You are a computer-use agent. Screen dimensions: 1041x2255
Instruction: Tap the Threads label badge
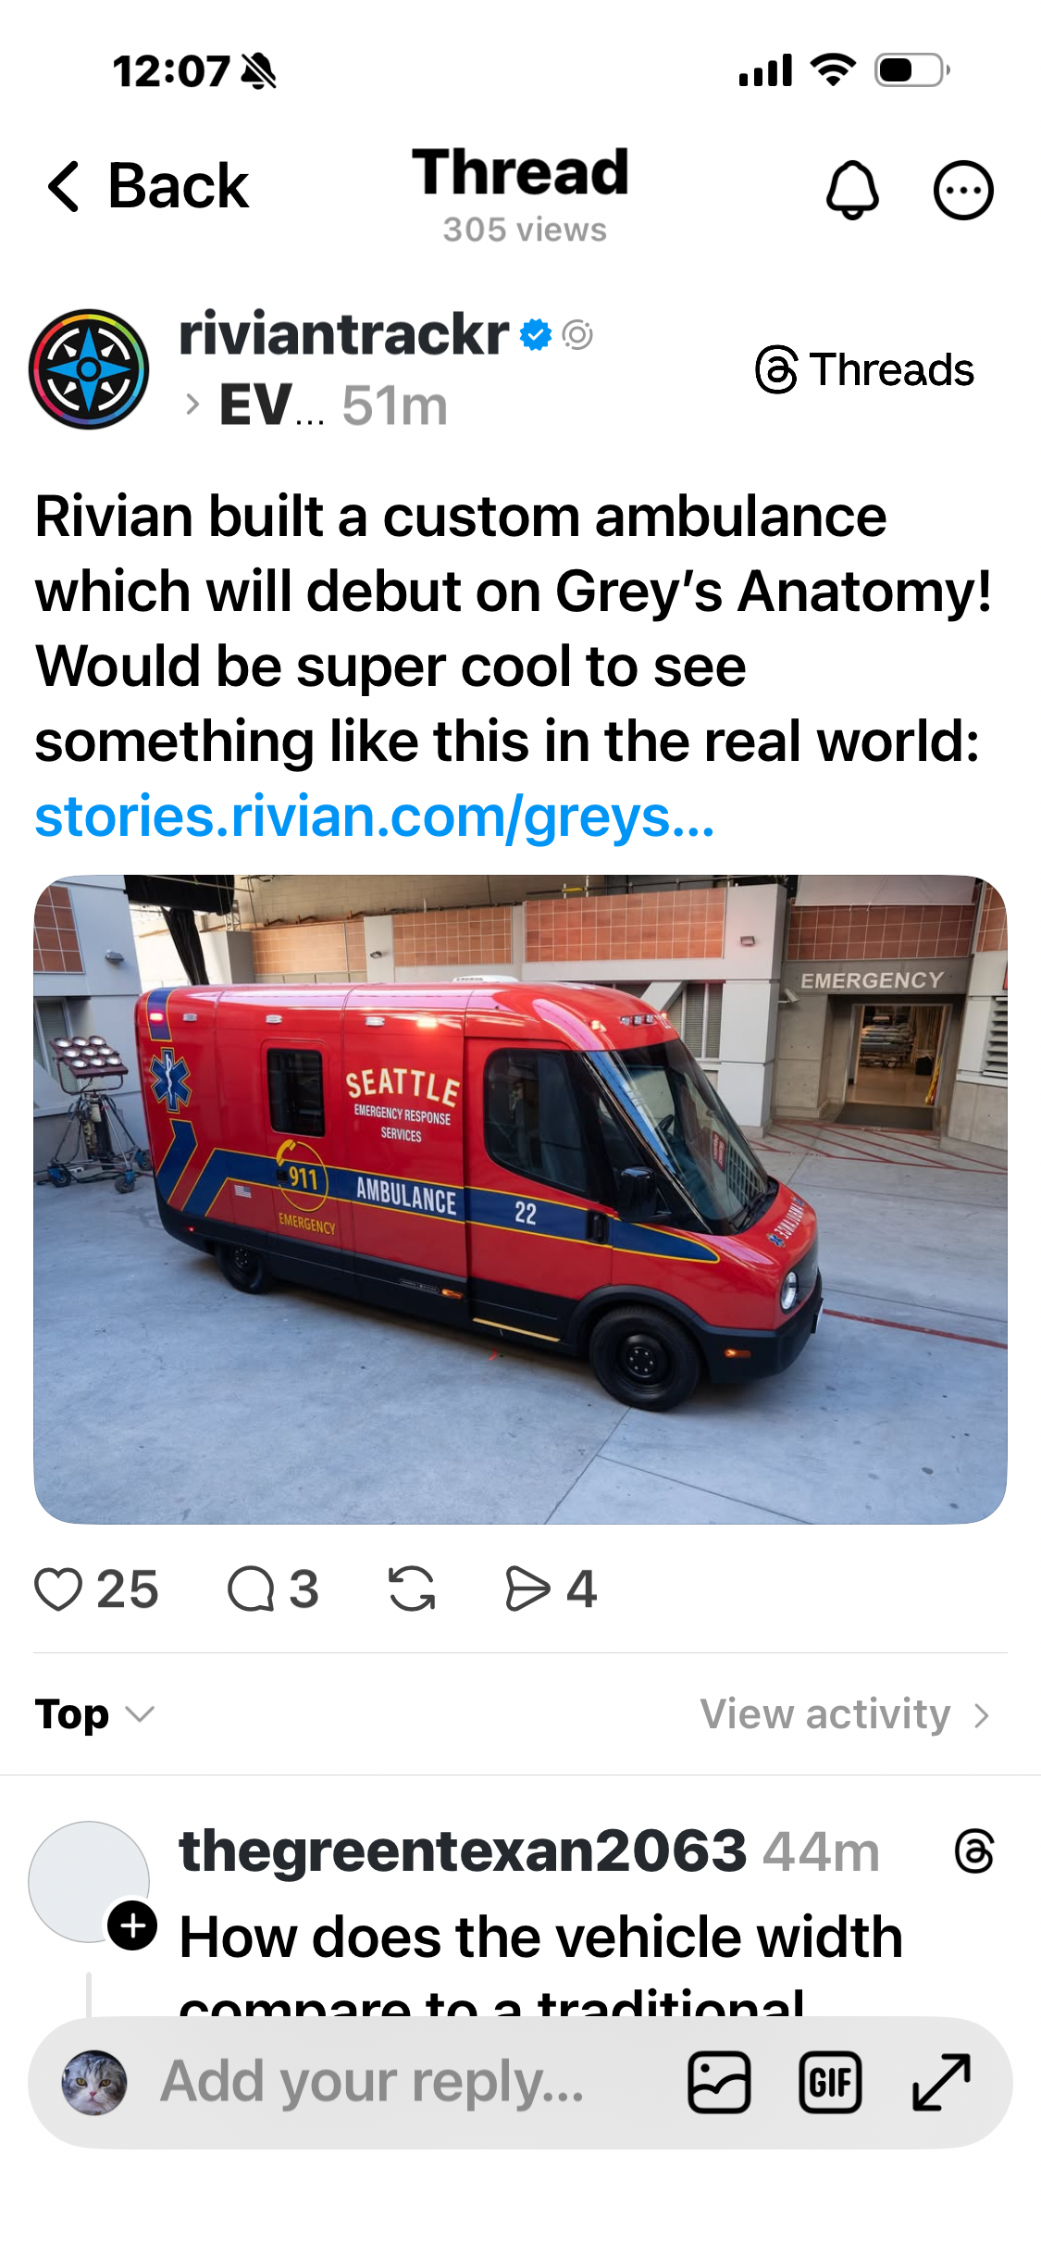(865, 369)
